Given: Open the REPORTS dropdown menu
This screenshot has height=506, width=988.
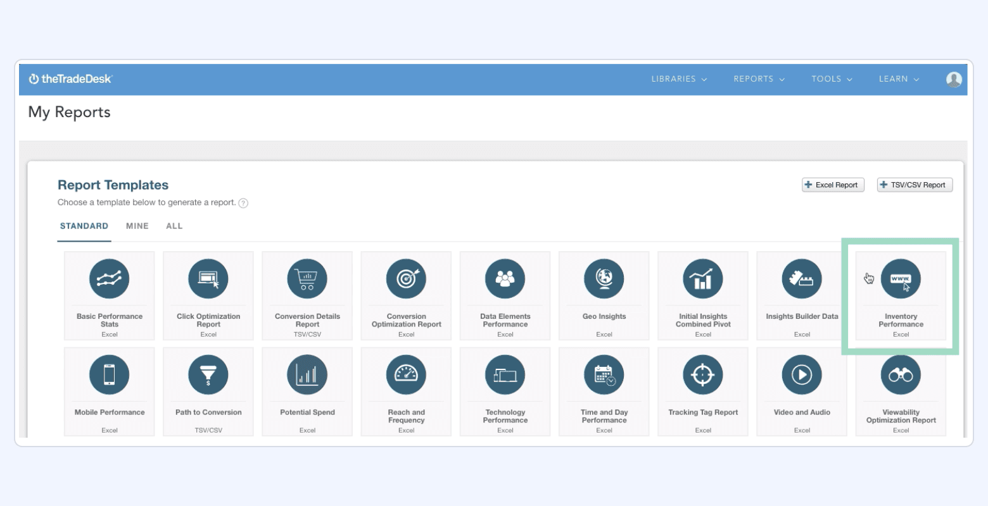Looking at the screenshot, I should 759,79.
